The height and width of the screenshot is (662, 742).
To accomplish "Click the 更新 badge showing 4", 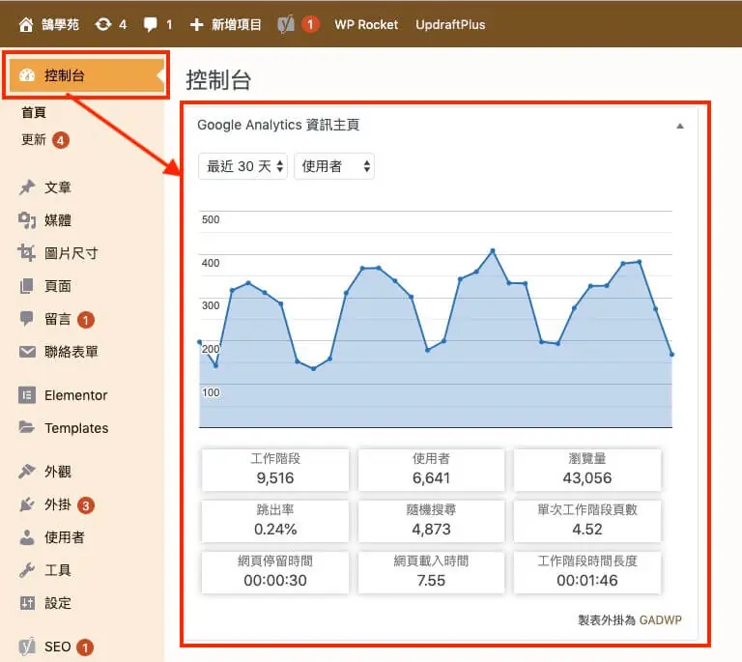I will click(61, 140).
